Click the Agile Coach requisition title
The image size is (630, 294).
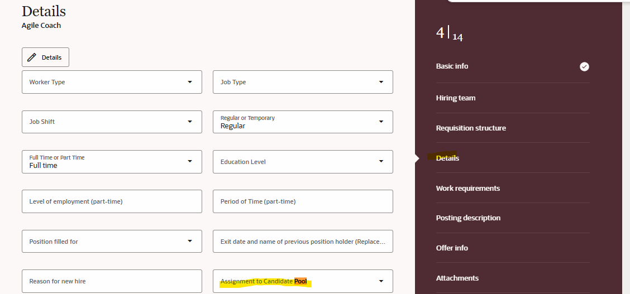tap(41, 25)
